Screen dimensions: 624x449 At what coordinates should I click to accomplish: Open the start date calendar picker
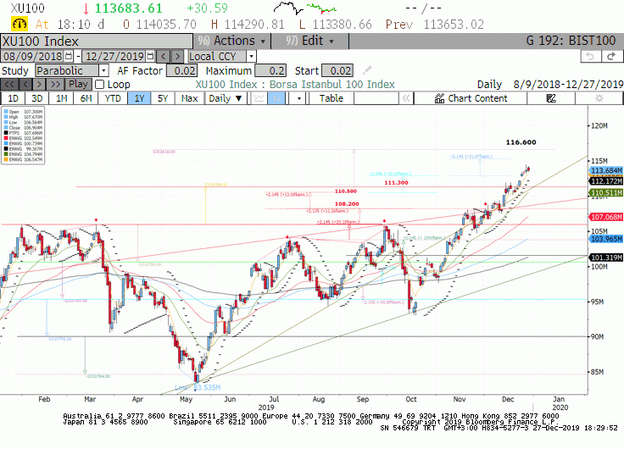pyautogui.click(x=69, y=56)
